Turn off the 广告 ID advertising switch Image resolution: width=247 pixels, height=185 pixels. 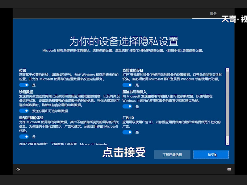pyautogui.click(x=128, y=132)
